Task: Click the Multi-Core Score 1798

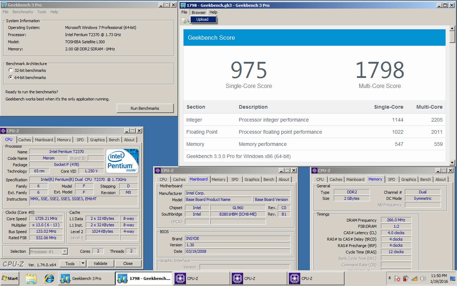Action: click(x=380, y=70)
